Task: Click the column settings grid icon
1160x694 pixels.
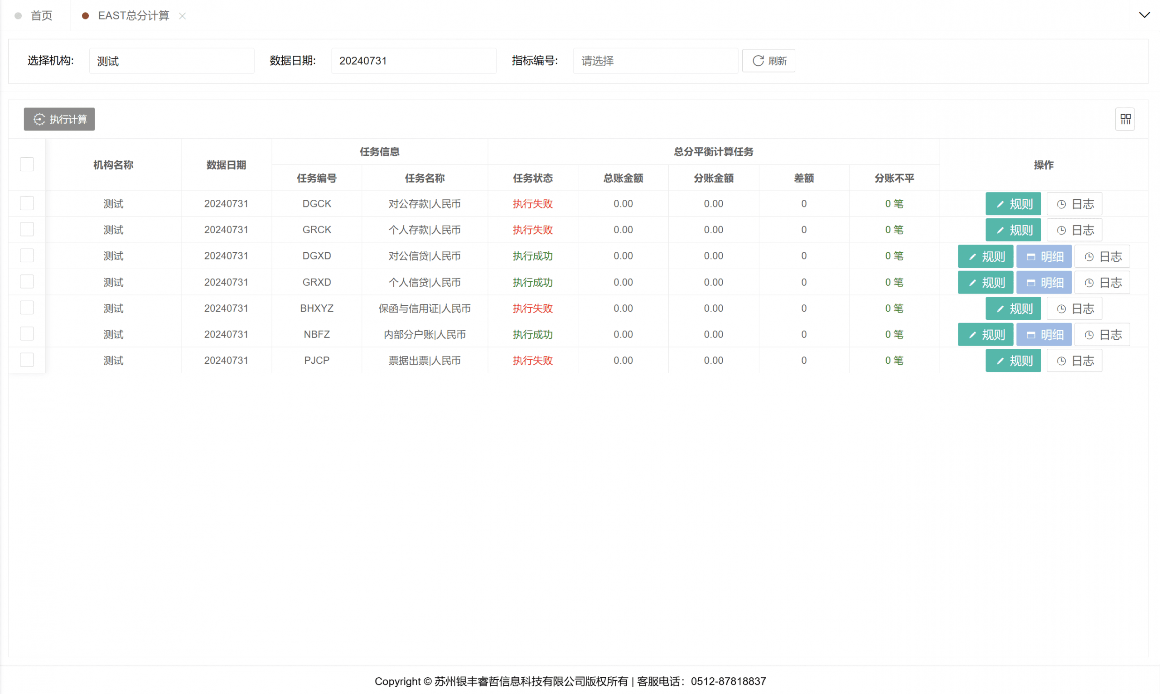Action: coord(1125,119)
